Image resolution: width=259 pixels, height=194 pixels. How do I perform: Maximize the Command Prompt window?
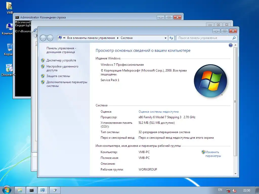pyautogui.click(x=169, y=17)
